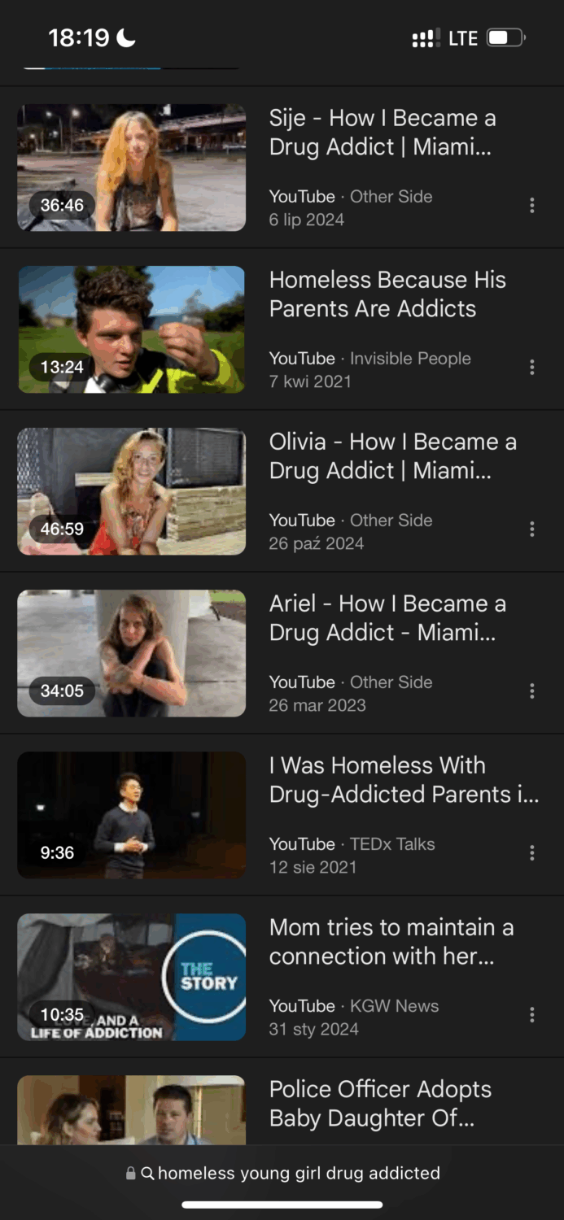Viewport: 564px width, 1220px height.
Task: Tap more options beside Olivia video result
Action: pyautogui.click(x=532, y=529)
